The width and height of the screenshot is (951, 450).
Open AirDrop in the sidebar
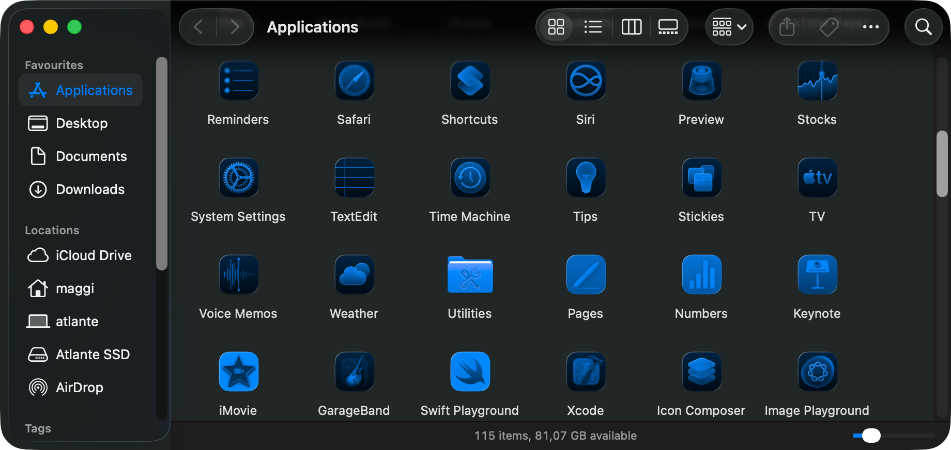tap(81, 388)
